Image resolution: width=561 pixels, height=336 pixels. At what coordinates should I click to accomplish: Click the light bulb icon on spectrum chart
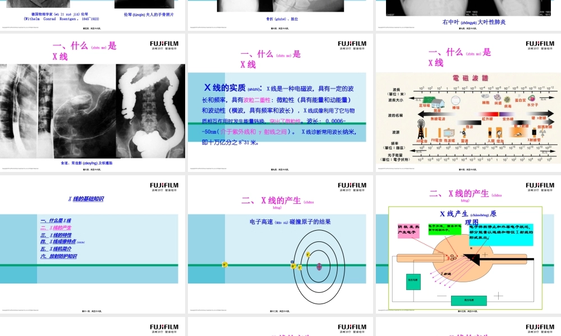click(x=499, y=134)
